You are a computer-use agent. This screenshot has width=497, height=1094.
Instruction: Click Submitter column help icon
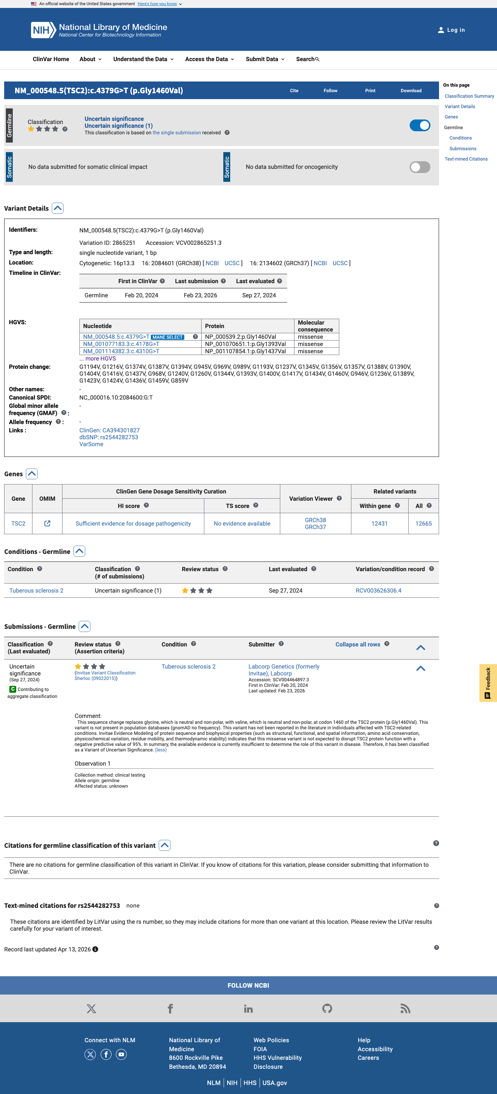coord(281,644)
